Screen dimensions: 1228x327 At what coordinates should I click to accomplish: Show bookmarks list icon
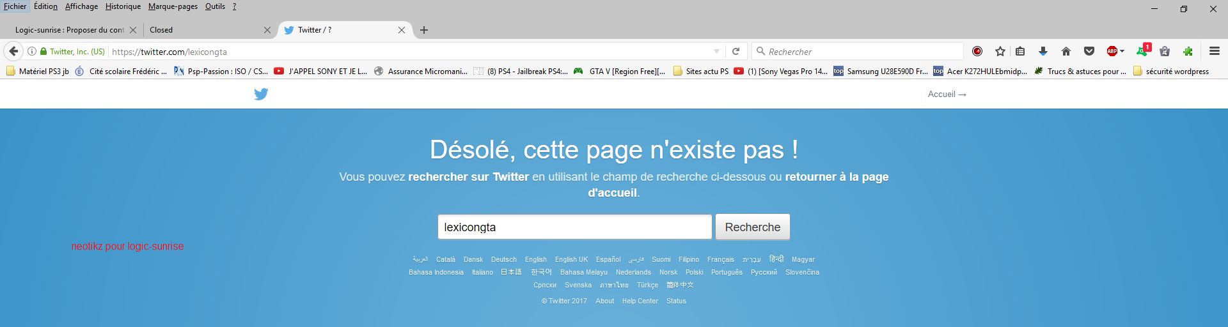click(1020, 51)
